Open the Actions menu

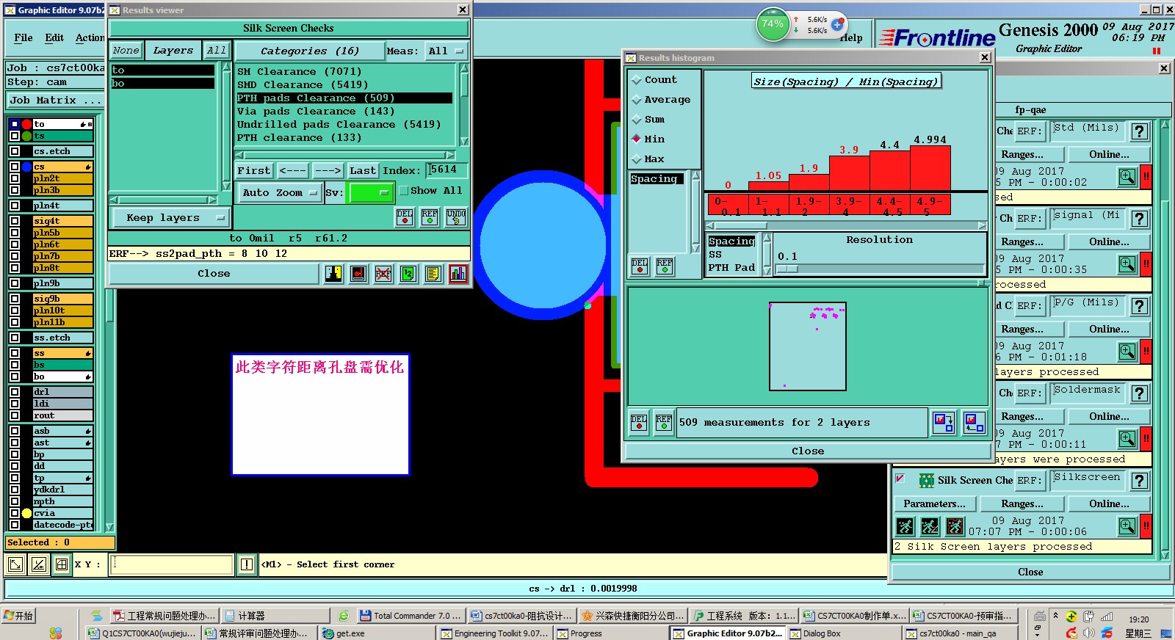[x=90, y=37]
